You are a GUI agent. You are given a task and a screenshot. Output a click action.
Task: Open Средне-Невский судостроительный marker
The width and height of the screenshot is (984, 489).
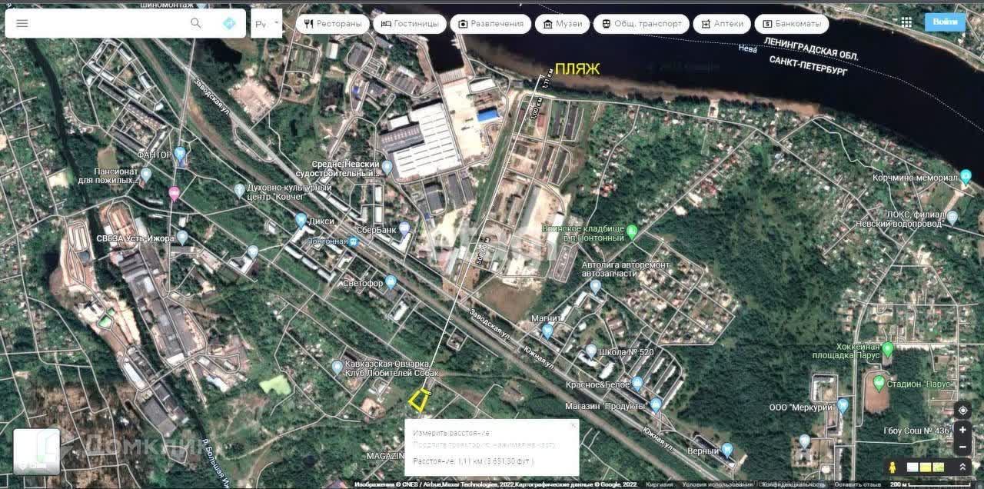[387, 167]
